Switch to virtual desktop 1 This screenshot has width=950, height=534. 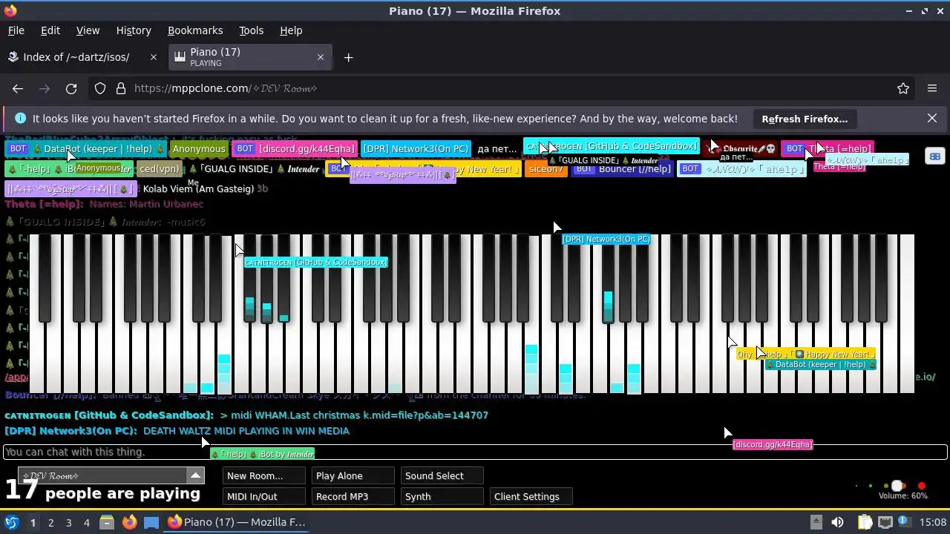point(33,522)
